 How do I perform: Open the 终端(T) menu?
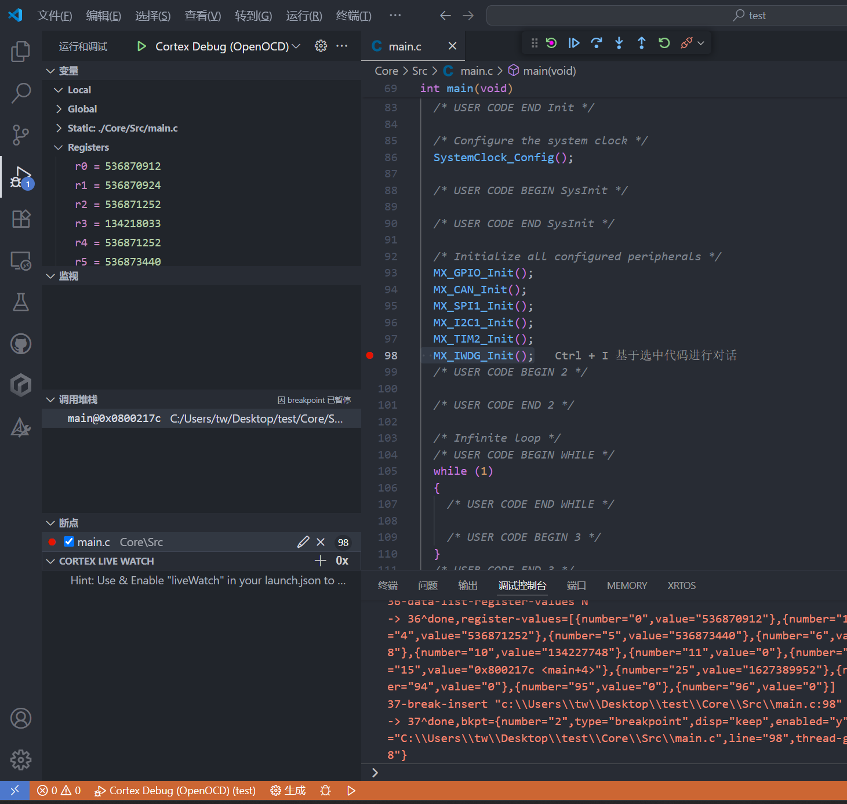(354, 16)
